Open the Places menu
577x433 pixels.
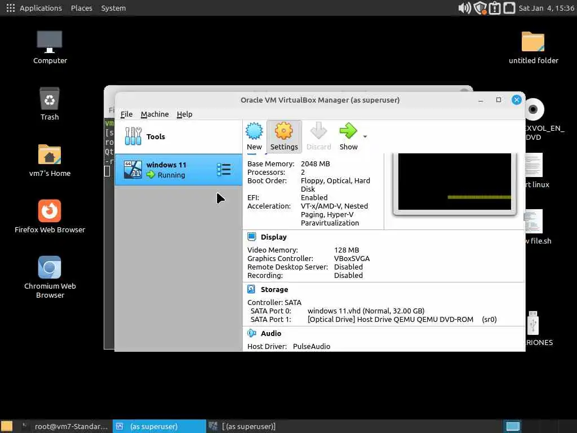coord(81,8)
